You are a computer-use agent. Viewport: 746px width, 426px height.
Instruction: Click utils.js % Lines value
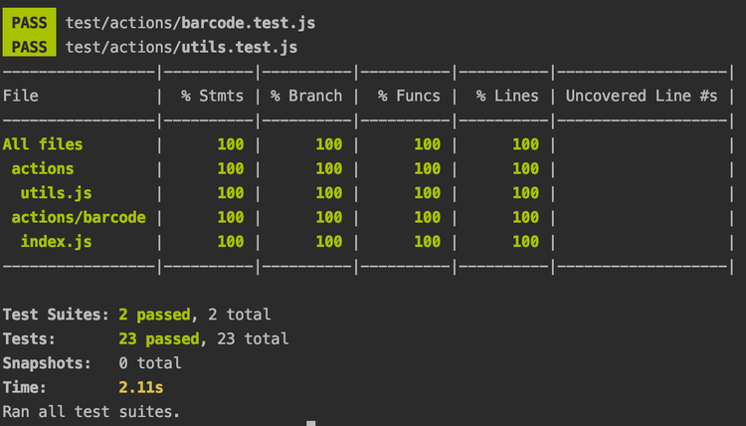coord(526,193)
